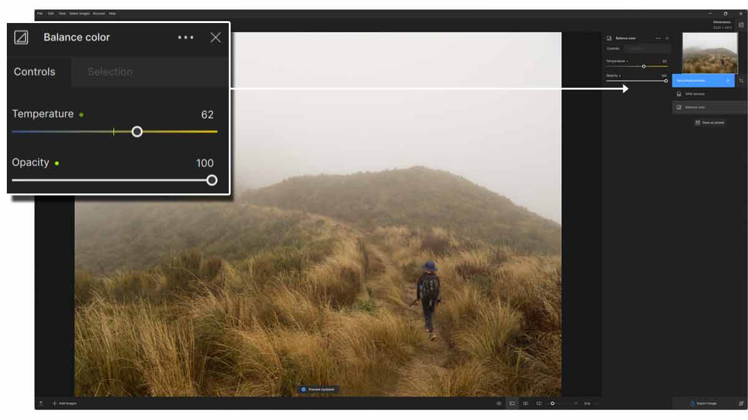
Task: Toggle the split-view comparison icon
Action: coord(539,403)
